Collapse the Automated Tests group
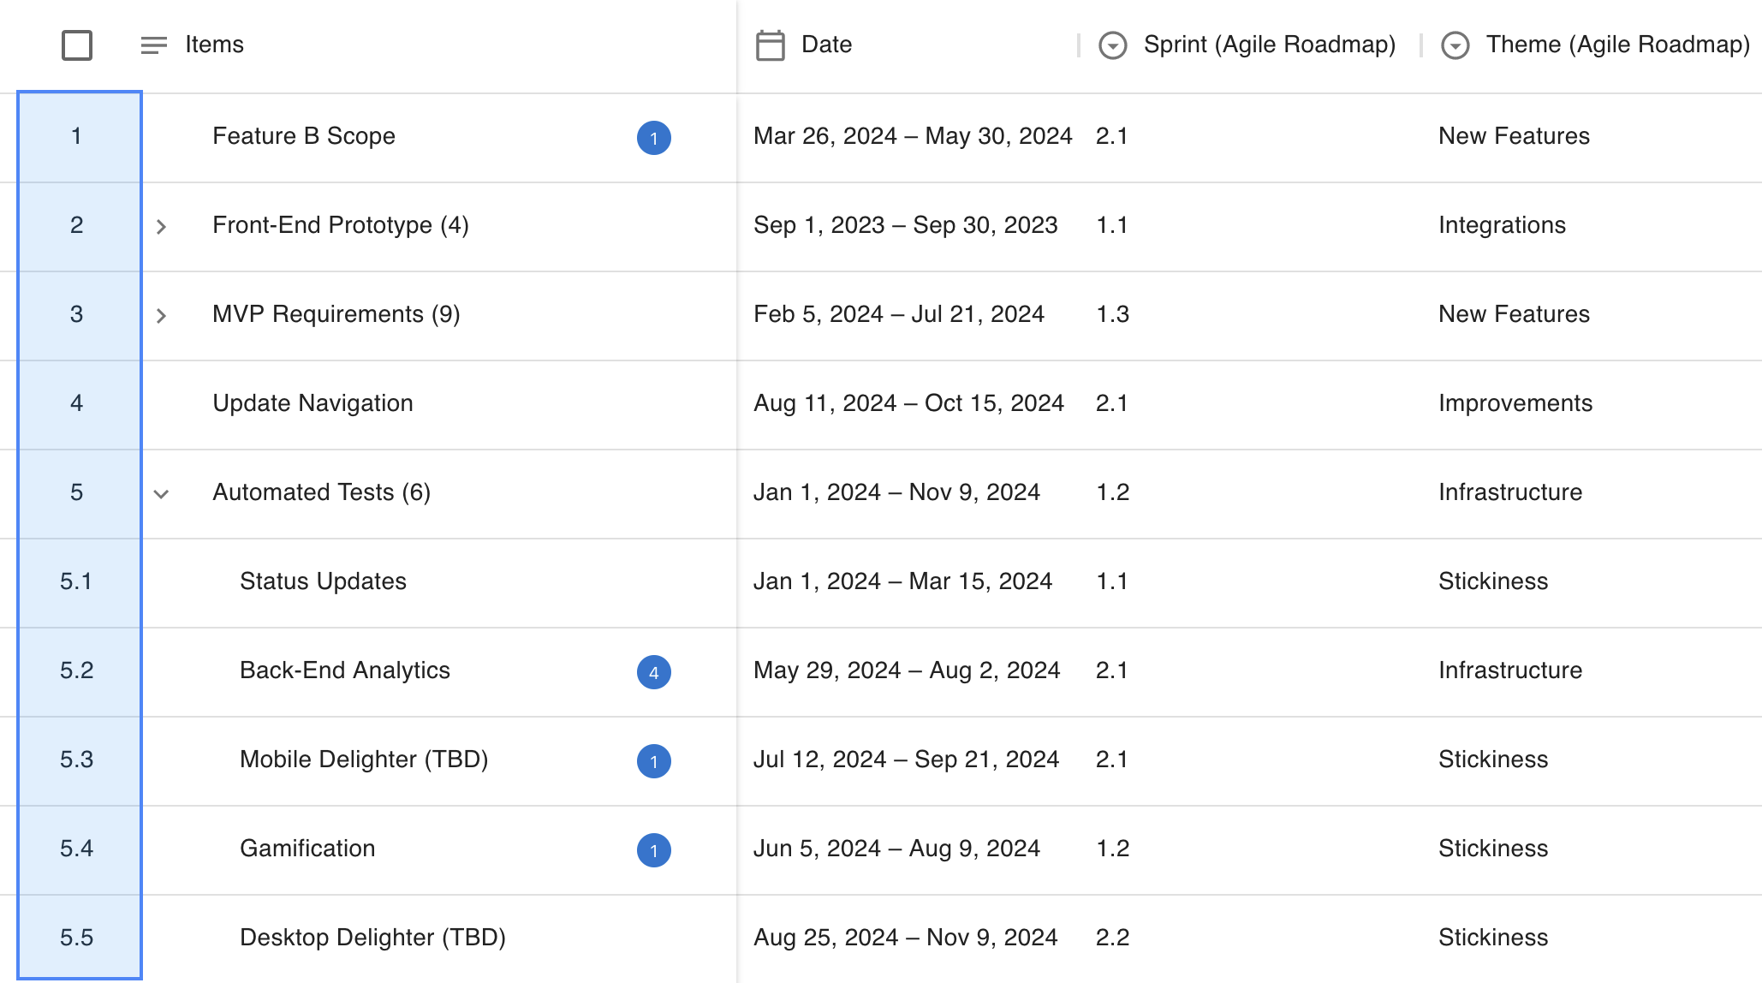 coord(161,494)
